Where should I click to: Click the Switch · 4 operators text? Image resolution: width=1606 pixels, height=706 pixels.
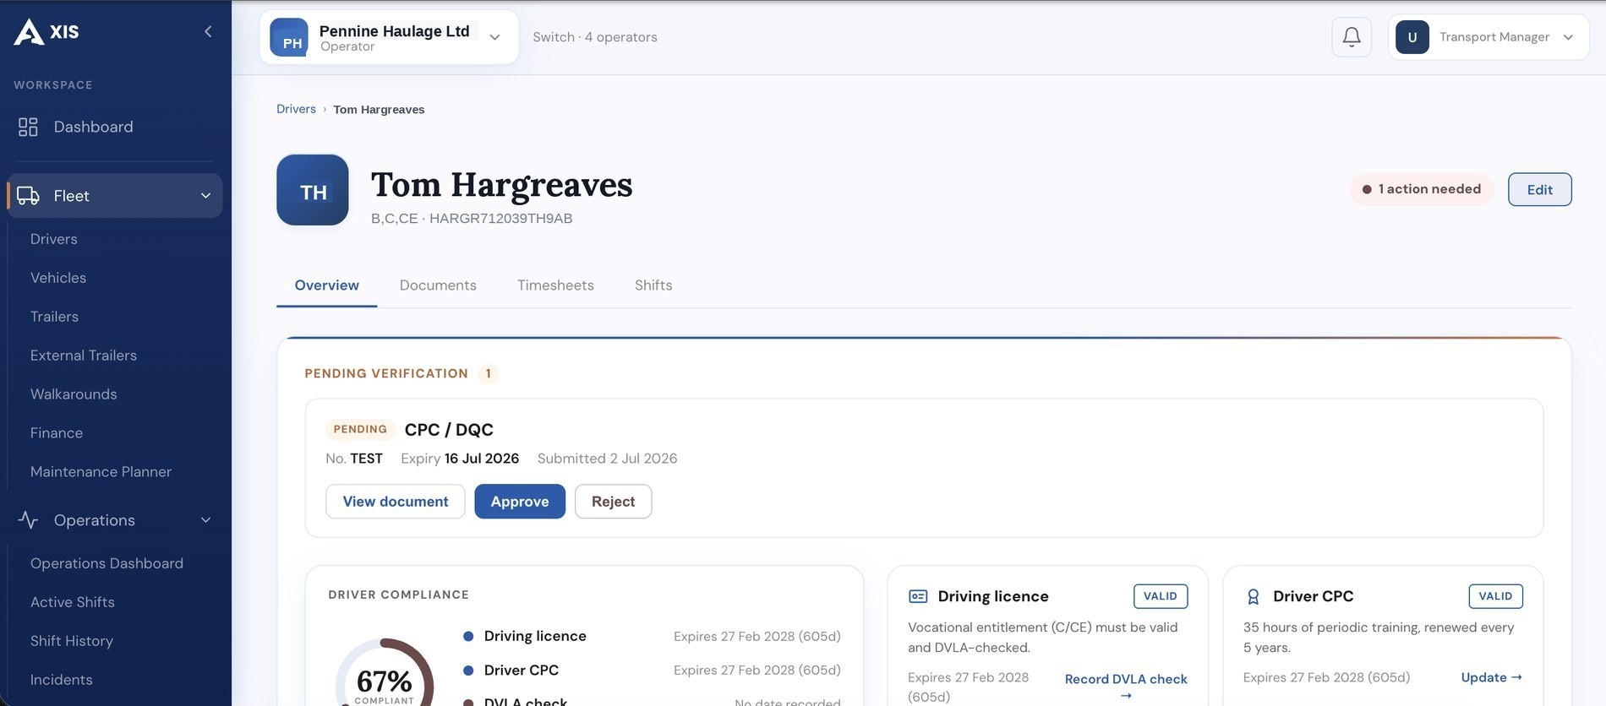pyautogui.click(x=595, y=37)
